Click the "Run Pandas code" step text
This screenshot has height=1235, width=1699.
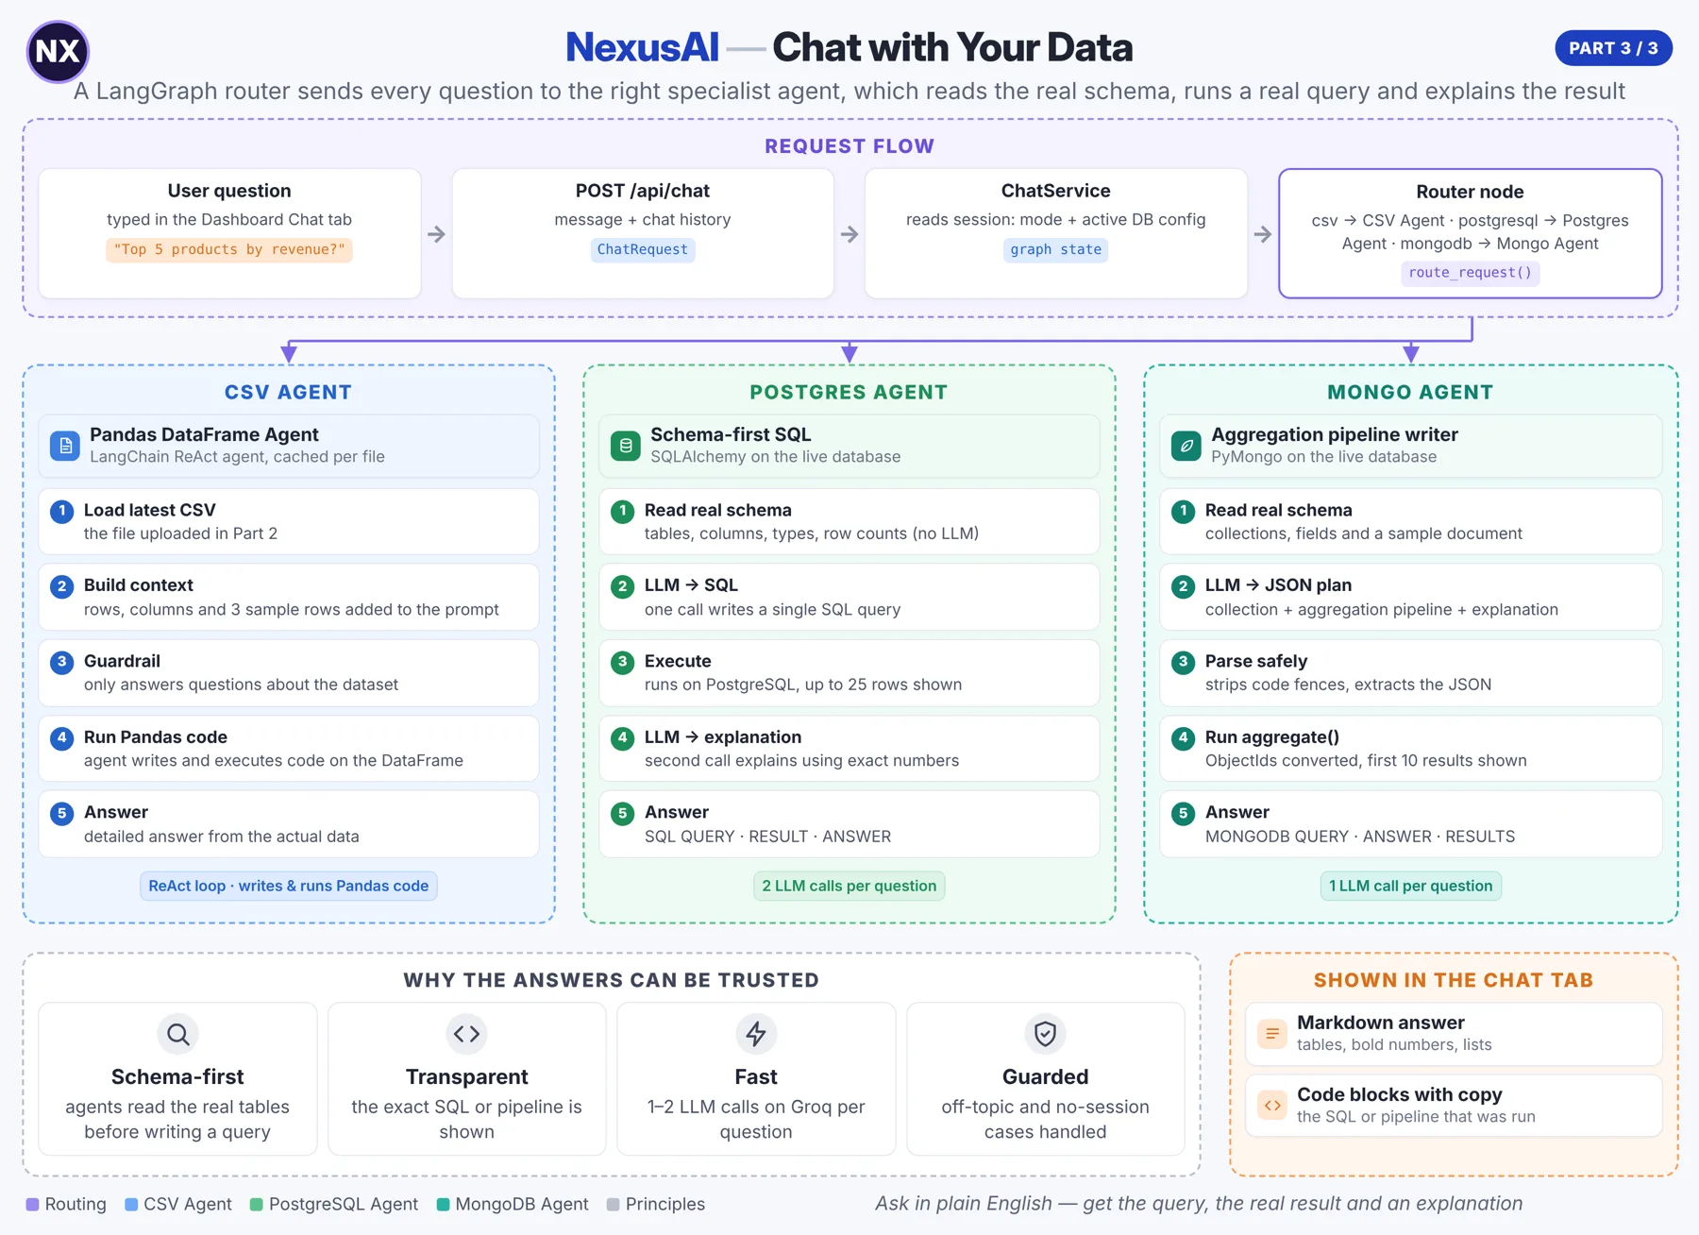click(156, 736)
